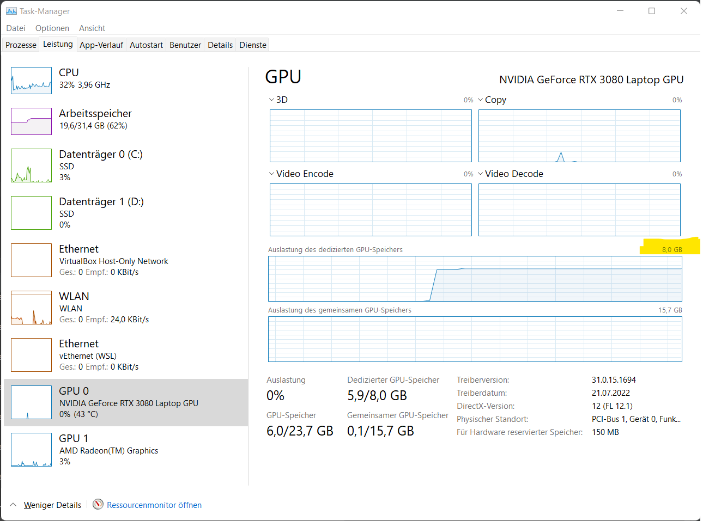Switch to the App-Verlauf tab

coord(101,45)
